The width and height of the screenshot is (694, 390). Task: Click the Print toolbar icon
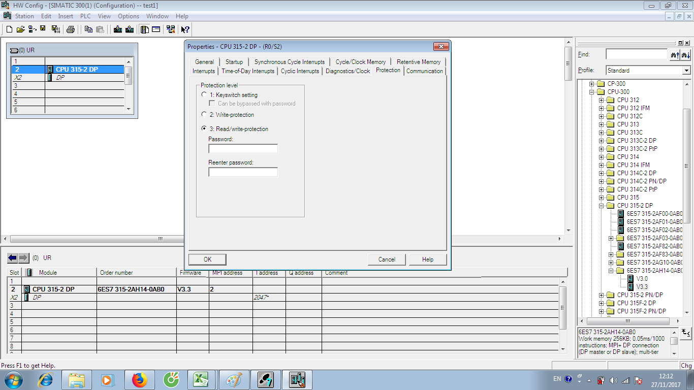pyautogui.click(x=71, y=29)
